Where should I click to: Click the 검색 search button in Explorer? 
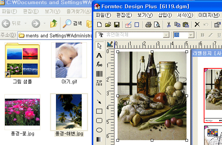coord(72,23)
